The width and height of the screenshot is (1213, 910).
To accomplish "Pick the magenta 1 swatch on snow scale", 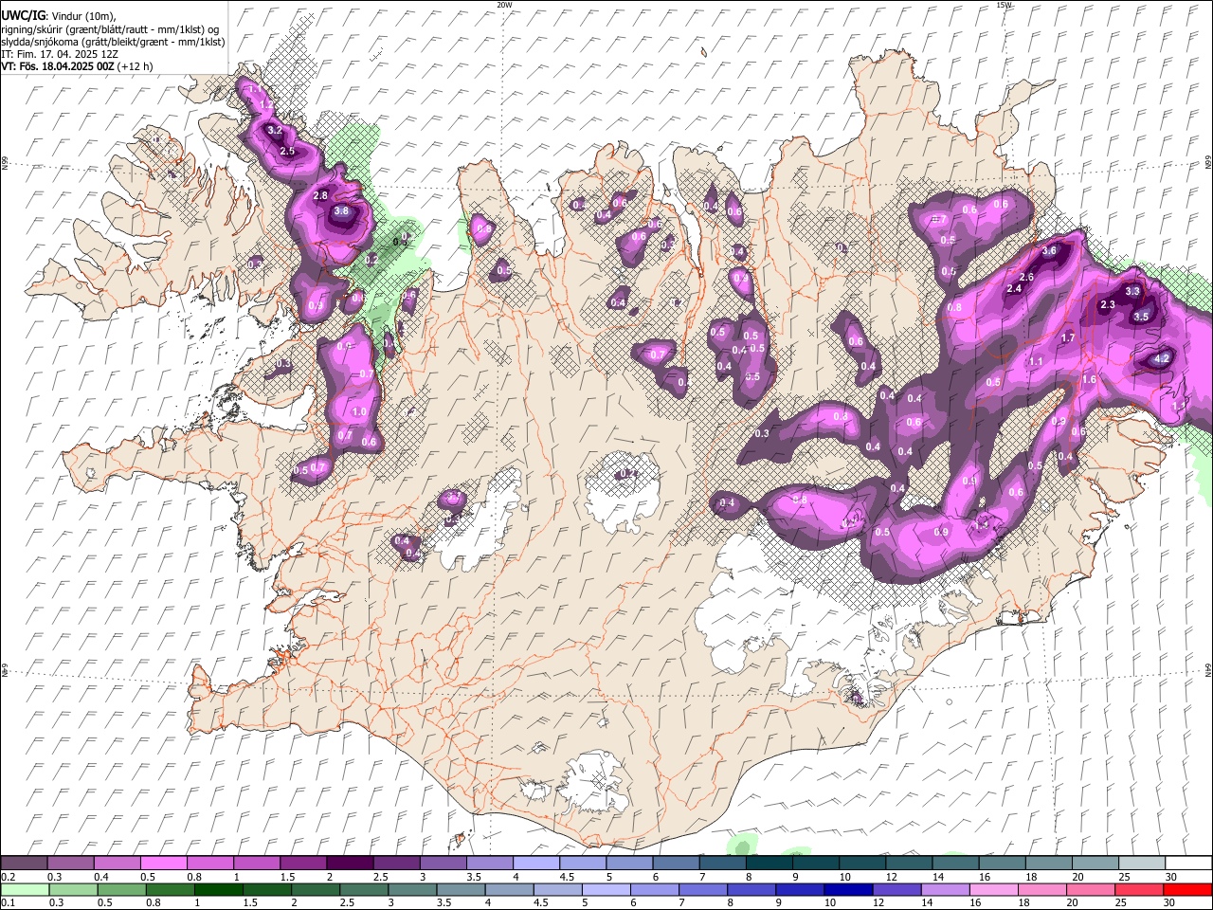I will click(256, 864).
